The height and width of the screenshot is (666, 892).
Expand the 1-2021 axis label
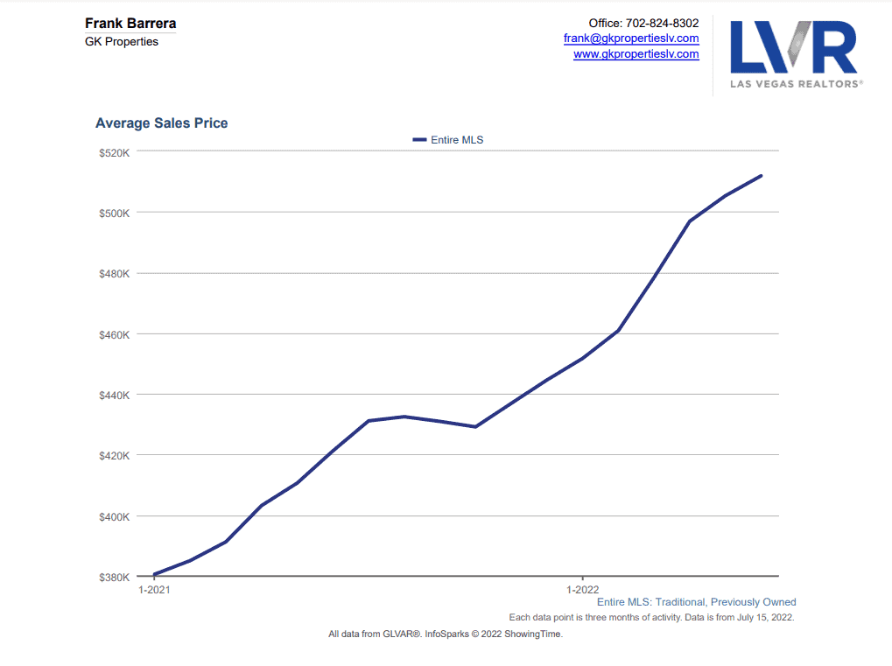click(x=153, y=590)
